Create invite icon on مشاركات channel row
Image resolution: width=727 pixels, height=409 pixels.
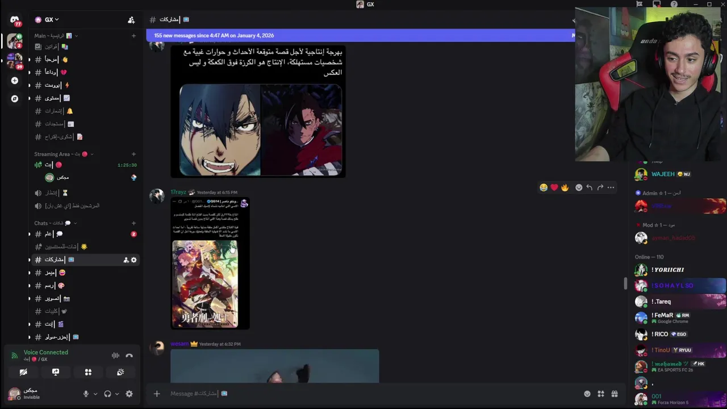tap(126, 260)
